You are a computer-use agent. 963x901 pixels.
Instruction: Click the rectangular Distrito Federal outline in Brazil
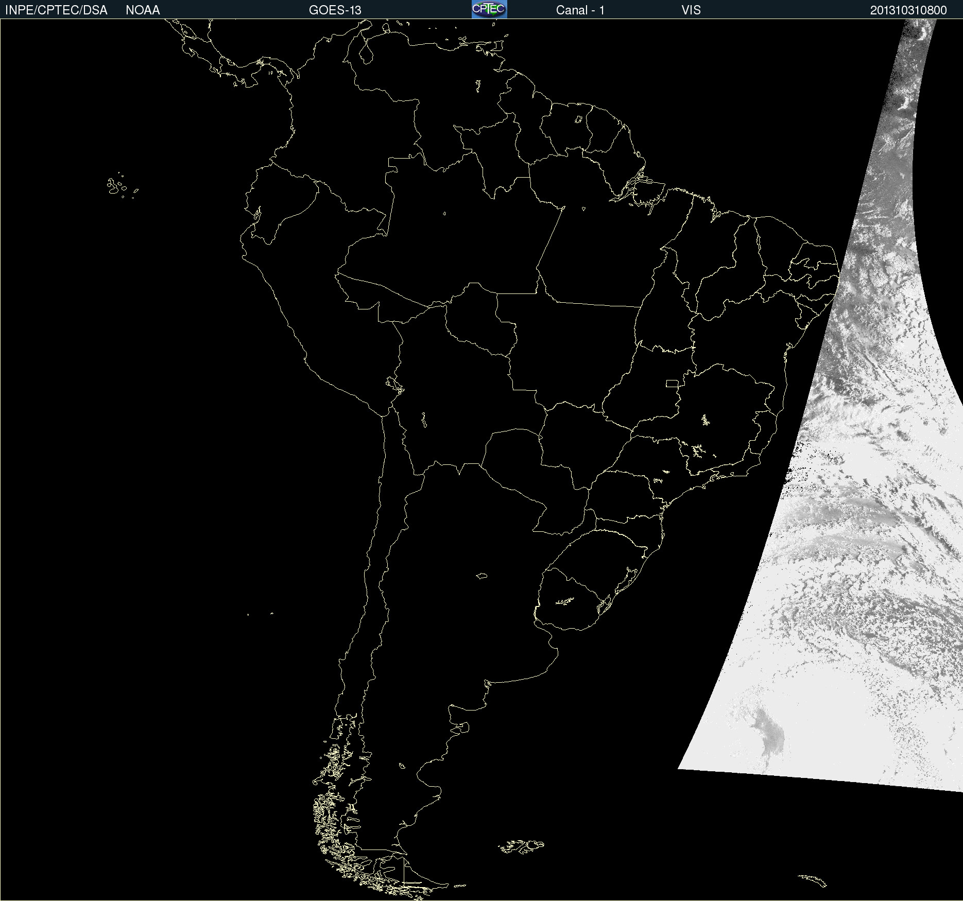[x=672, y=383]
